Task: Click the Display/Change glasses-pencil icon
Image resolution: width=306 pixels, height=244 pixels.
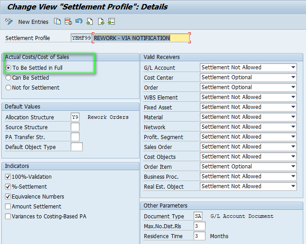Action: pyautogui.click(x=9, y=21)
